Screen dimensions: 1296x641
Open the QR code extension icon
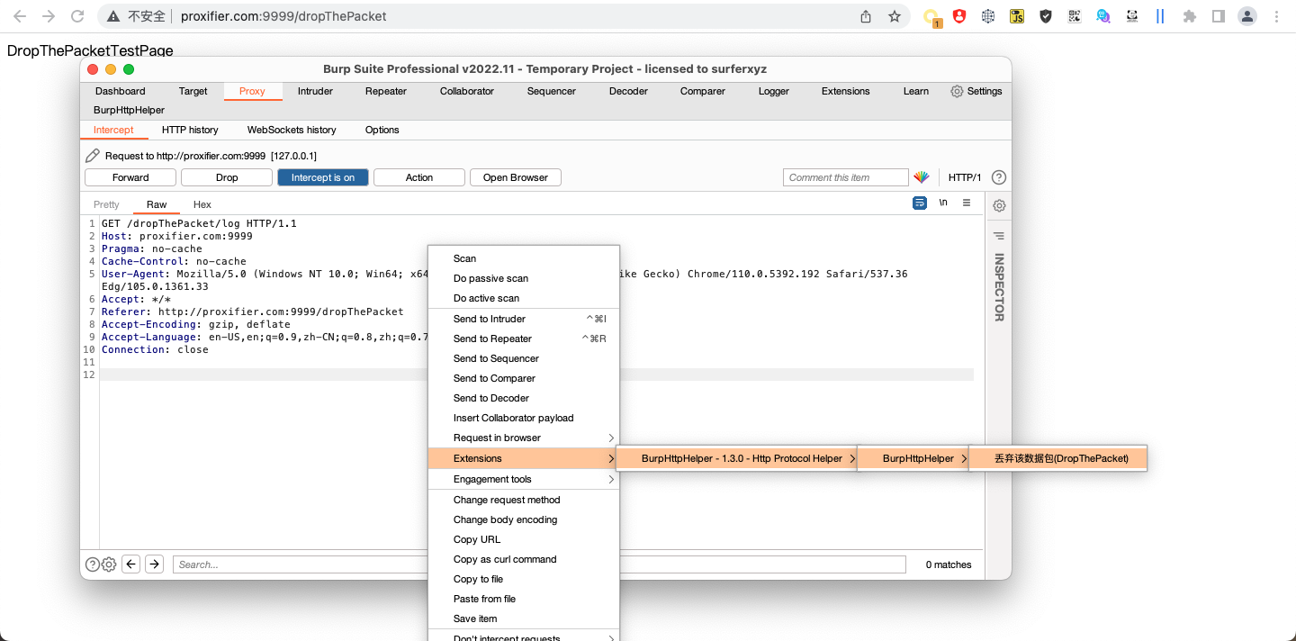(x=1075, y=16)
